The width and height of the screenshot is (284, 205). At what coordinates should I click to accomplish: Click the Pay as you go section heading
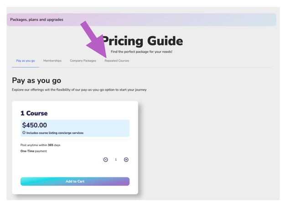pos(36,80)
